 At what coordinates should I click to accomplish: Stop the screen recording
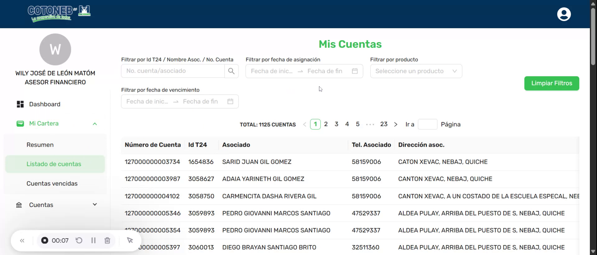pos(45,240)
